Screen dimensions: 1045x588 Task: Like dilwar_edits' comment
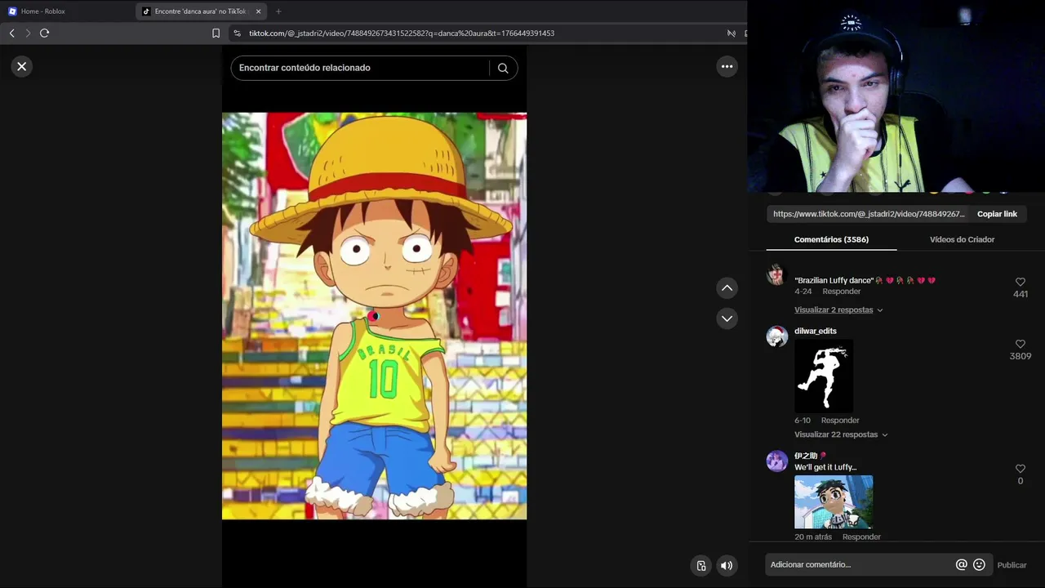click(x=1020, y=344)
